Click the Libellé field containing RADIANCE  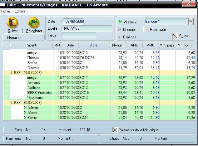(x=87, y=28)
